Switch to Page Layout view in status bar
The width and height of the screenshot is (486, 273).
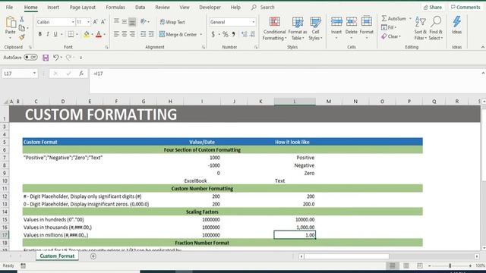406,265
